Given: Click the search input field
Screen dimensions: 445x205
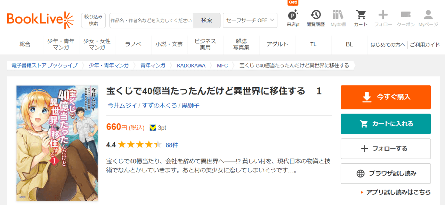Looking at the screenshot, I should [x=151, y=20].
